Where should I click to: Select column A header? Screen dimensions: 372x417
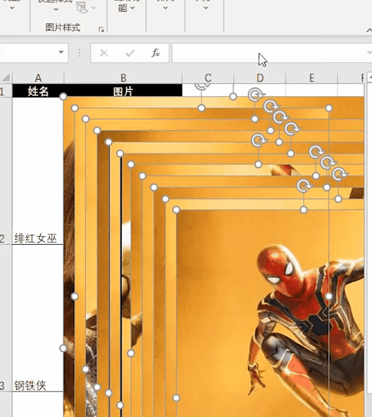38,78
